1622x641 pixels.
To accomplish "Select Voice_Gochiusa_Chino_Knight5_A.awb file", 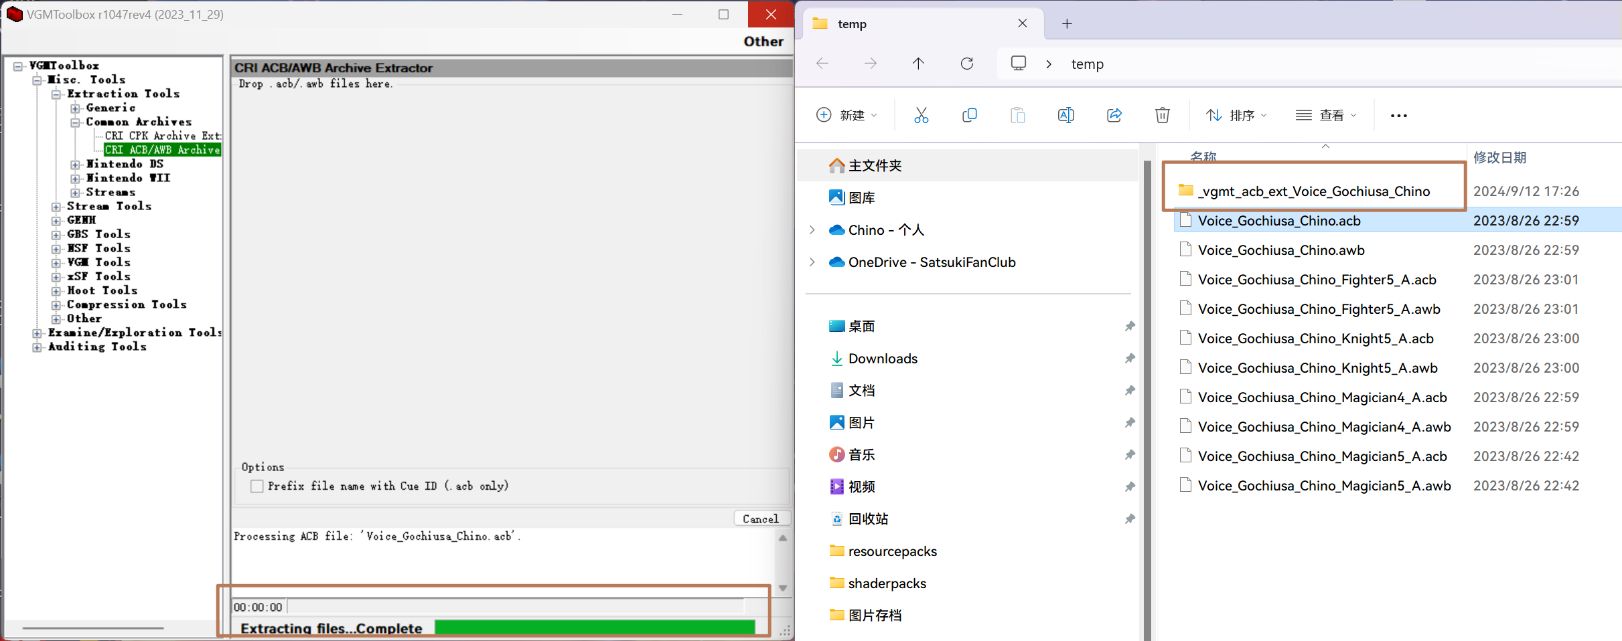I will [x=1317, y=368].
